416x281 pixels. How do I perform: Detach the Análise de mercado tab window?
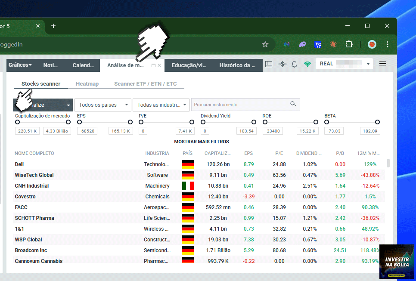coord(153,65)
